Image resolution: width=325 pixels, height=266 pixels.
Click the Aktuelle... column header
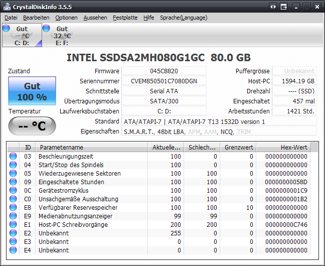coord(166,148)
